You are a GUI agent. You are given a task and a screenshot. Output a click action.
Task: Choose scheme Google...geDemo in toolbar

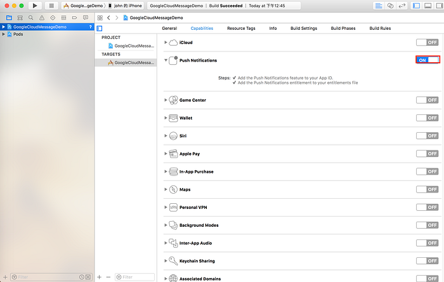83,6
